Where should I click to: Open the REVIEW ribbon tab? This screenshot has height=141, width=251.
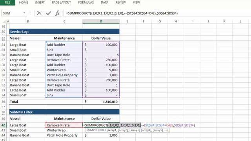click(120, 3)
